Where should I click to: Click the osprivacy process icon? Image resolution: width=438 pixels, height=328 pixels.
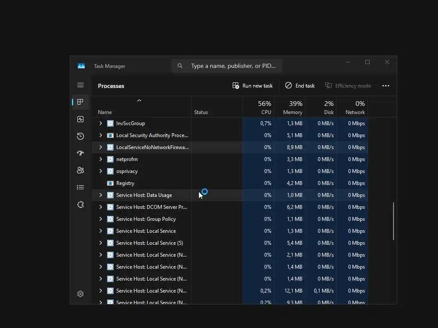click(x=110, y=171)
